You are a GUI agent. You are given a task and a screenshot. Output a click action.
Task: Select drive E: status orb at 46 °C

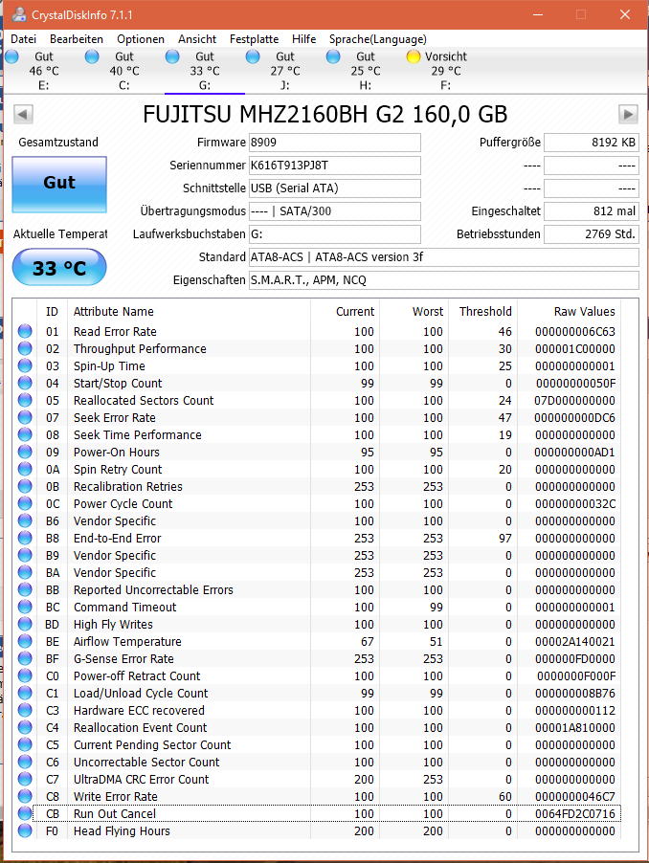[x=12, y=56]
